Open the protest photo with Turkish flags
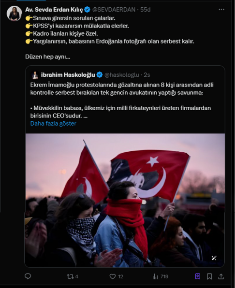235x288 pixels. click(125, 200)
